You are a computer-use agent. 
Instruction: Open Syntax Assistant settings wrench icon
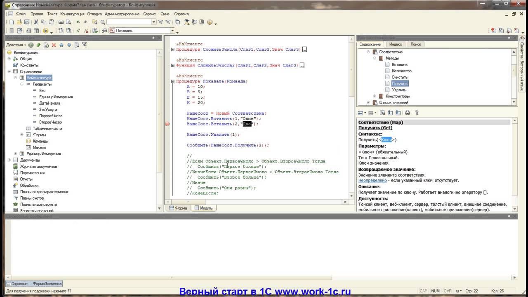pyautogui.click(x=417, y=113)
